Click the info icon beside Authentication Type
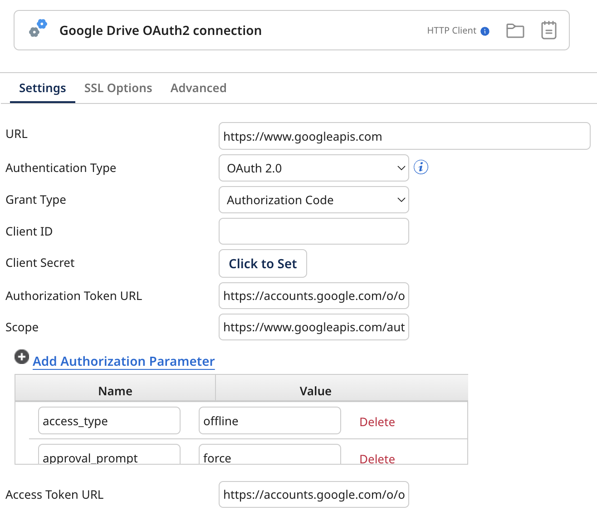This screenshot has height=511, width=597. point(421,167)
